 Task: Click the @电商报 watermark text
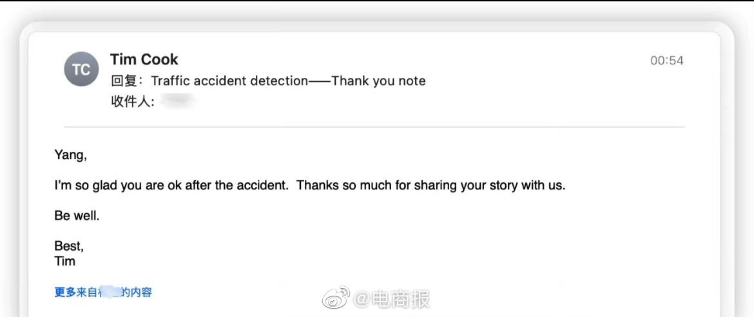pyautogui.click(x=391, y=299)
